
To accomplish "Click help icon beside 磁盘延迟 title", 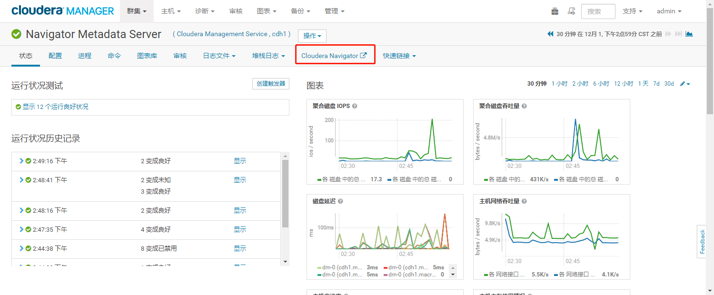I will pyautogui.click(x=340, y=201).
